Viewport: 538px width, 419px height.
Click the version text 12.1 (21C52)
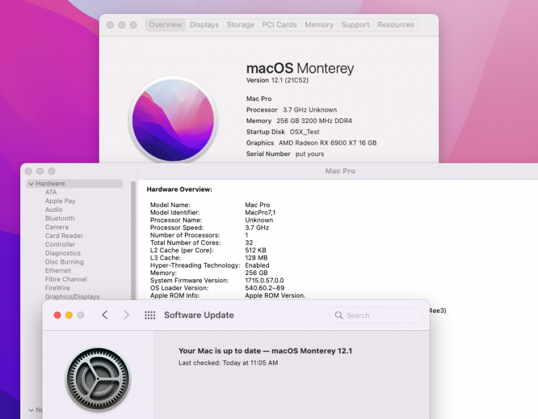pyautogui.click(x=290, y=80)
